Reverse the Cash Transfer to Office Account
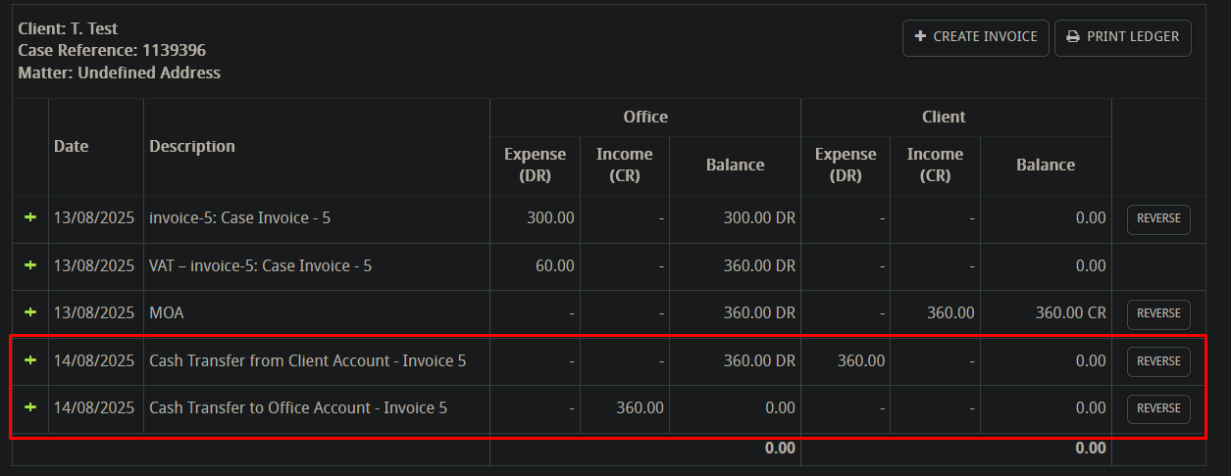1231x476 pixels. tap(1158, 408)
